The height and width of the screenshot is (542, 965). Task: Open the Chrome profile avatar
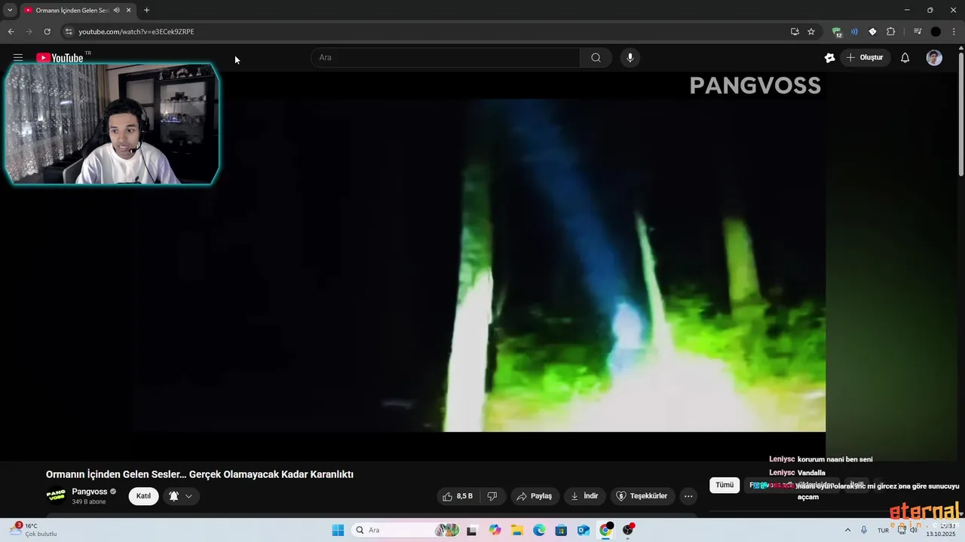pyautogui.click(x=936, y=32)
